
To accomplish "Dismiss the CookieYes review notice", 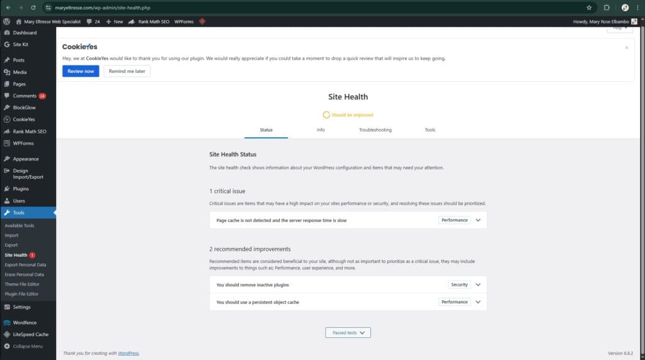I will (x=626, y=47).
